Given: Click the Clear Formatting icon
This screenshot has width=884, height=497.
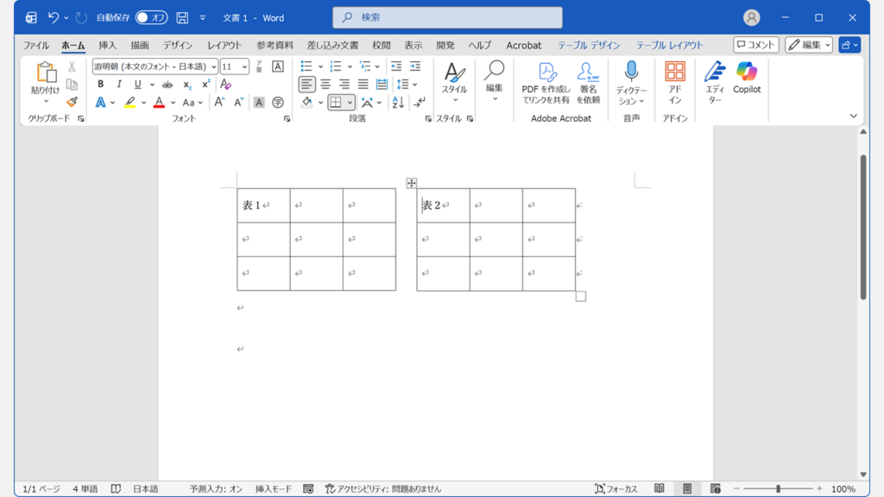Looking at the screenshot, I should (225, 85).
